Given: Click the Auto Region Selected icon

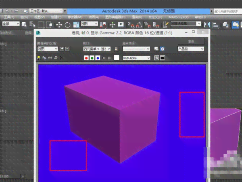Looking at the screenshot, I should 67,49.
